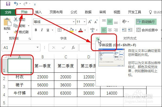162x107 pixels.
Task: Toggle Middle Align icon
Action: tap(110, 22)
